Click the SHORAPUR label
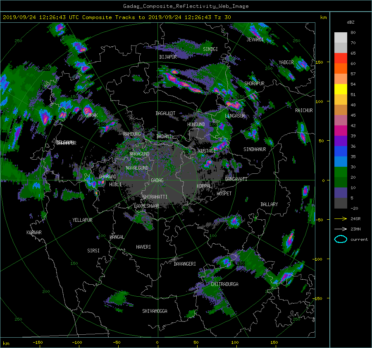The image size is (372, 348). [254, 84]
